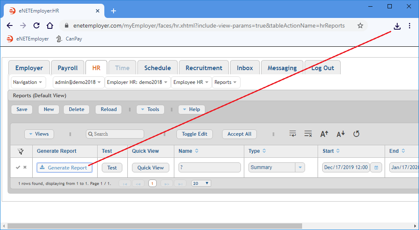This screenshot has width=419, height=230.
Task: Bookmark this page with the star icon
Action: pyautogui.click(x=360, y=25)
